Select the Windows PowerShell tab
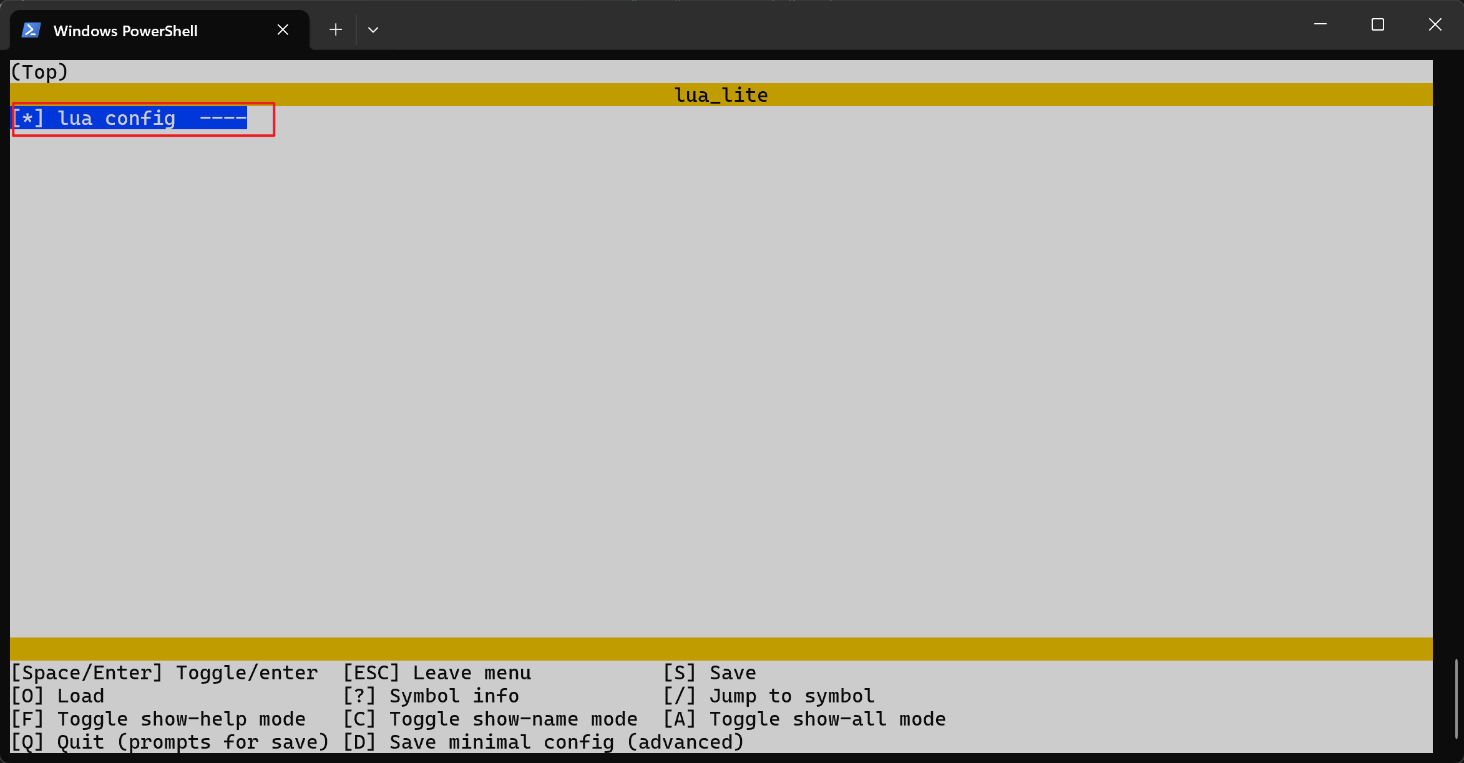The image size is (1464, 763). (x=160, y=30)
